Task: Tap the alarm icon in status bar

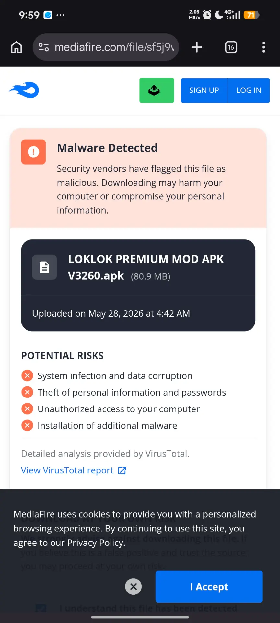Action: [x=207, y=15]
